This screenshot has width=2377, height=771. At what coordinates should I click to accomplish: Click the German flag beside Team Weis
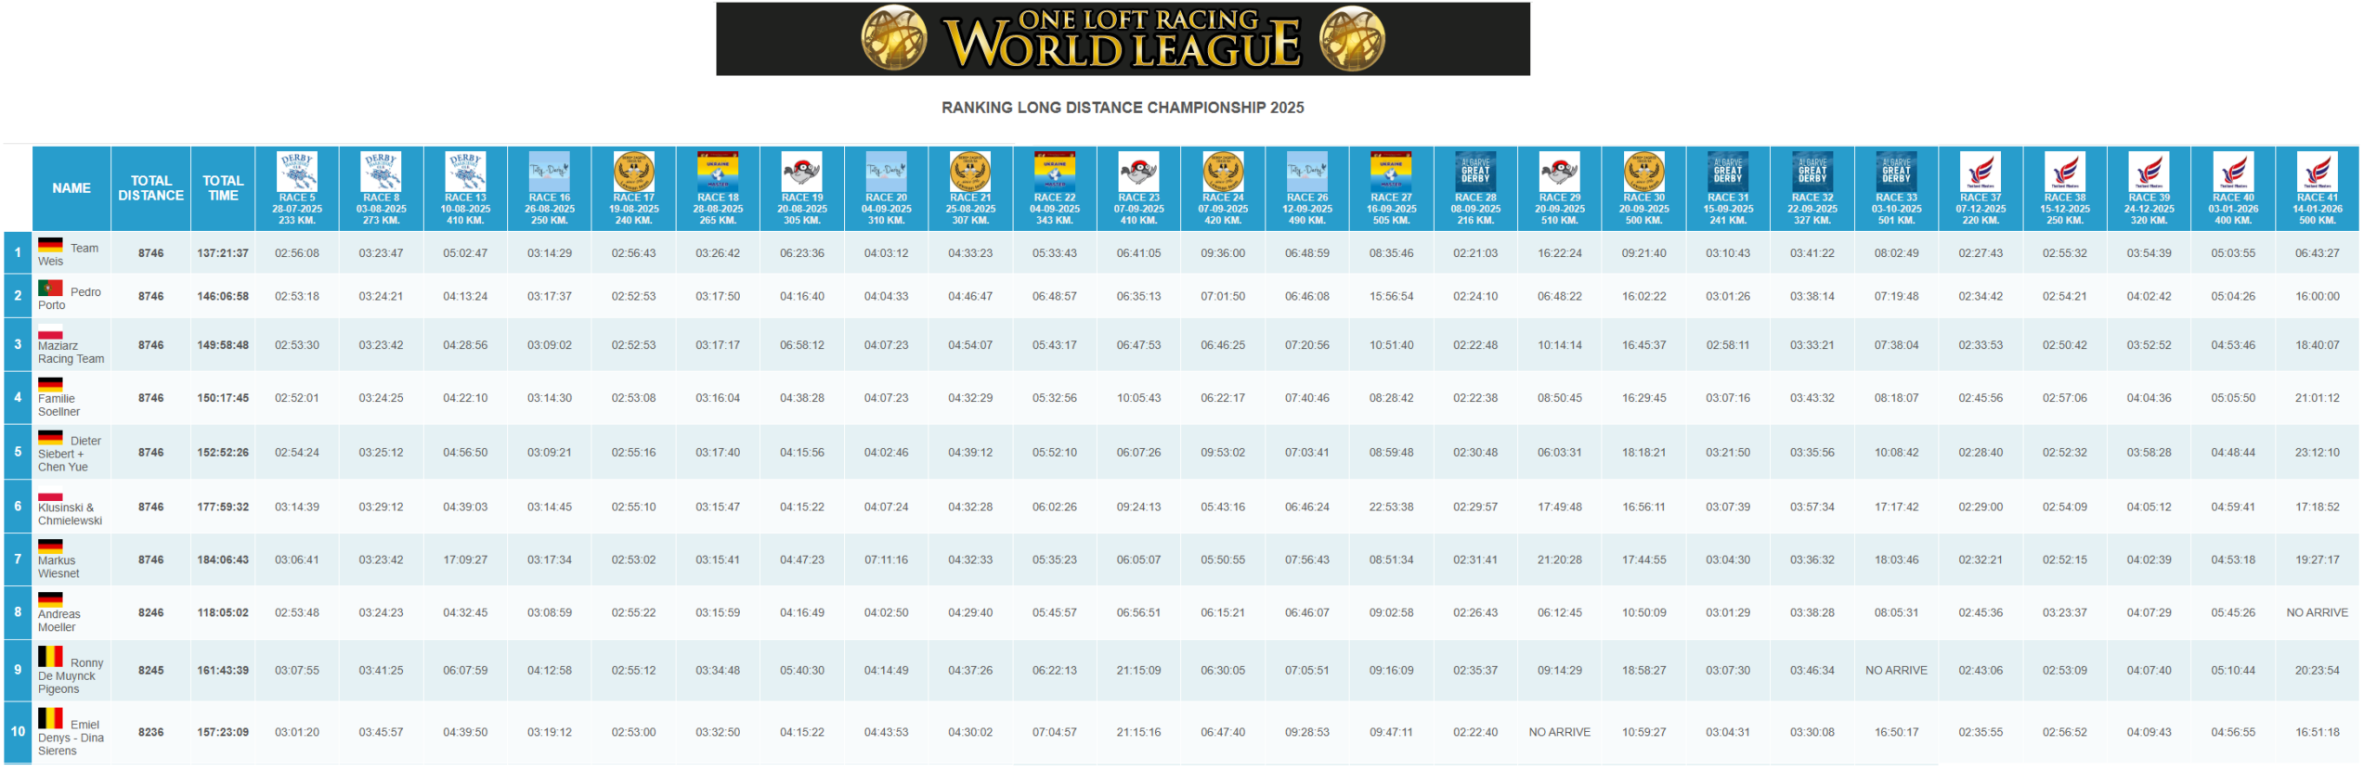(x=50, y=246)
